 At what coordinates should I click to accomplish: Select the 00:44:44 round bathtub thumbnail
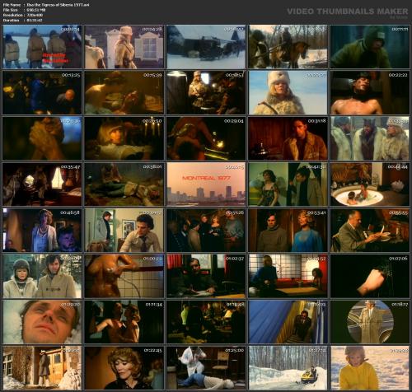[x=370, y=184]
